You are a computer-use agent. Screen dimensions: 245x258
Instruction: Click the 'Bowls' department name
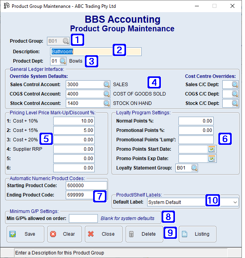point(76,61)
